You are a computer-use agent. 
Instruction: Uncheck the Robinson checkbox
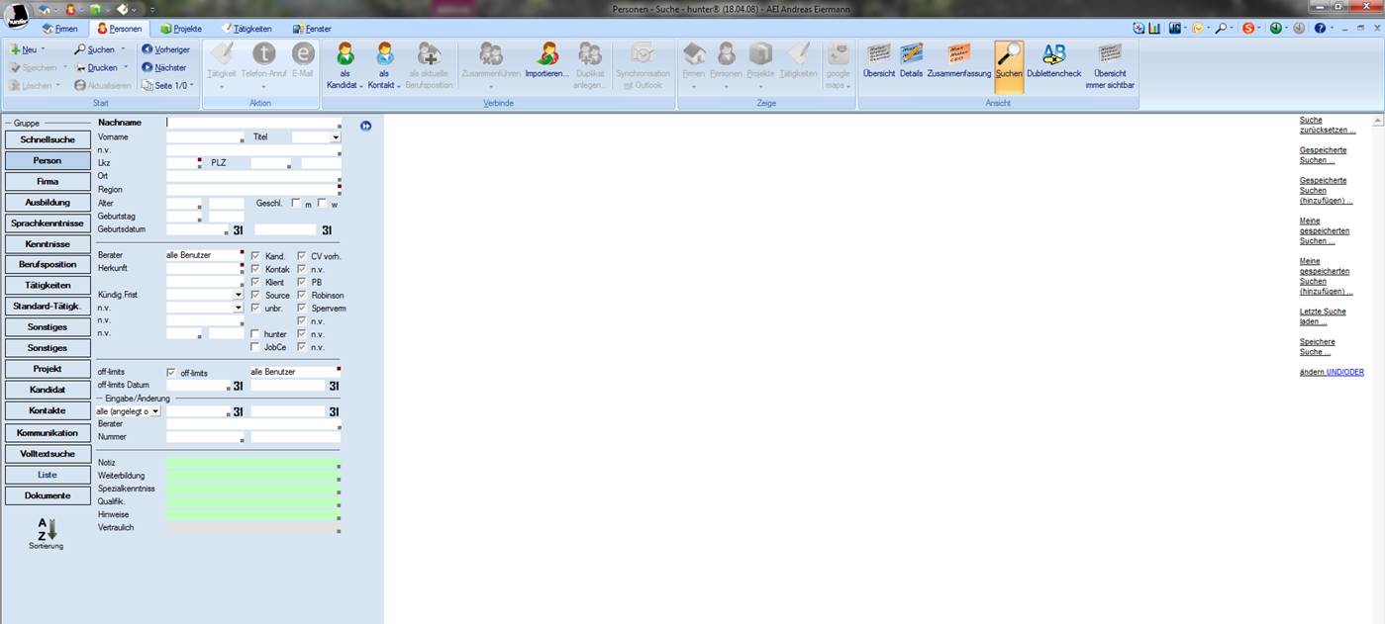click(302, 295)
